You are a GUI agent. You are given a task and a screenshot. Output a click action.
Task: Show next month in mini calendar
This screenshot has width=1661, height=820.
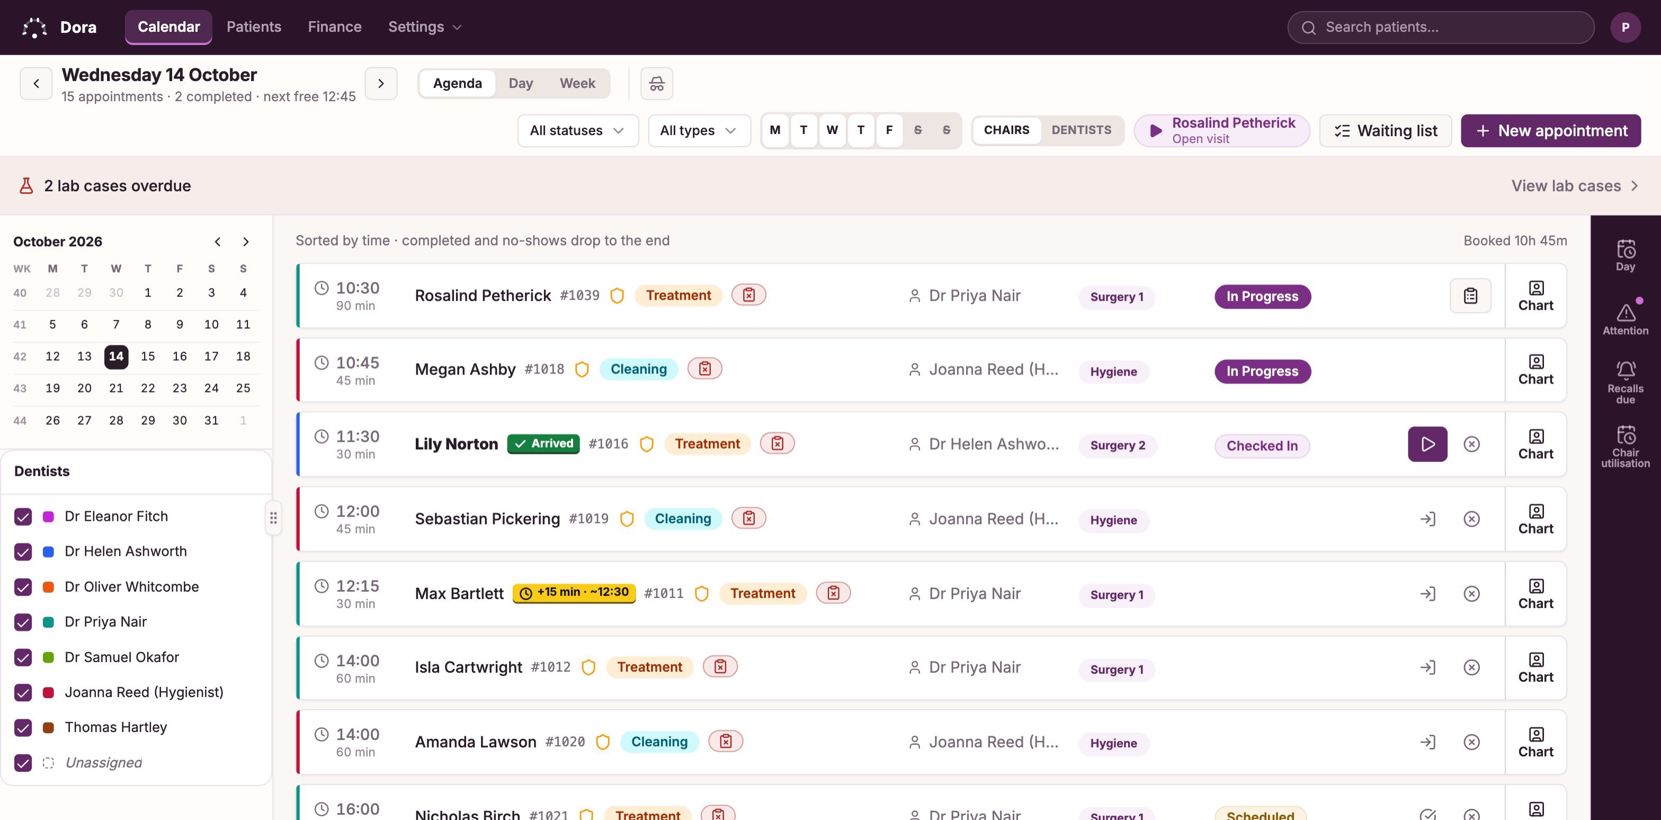pos(246,242)
